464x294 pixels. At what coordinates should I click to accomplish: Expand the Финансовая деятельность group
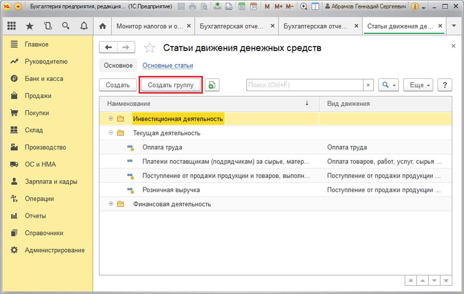pos(111,204)
